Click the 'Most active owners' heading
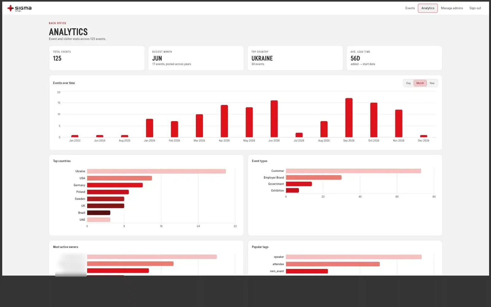 pos(66,247)
